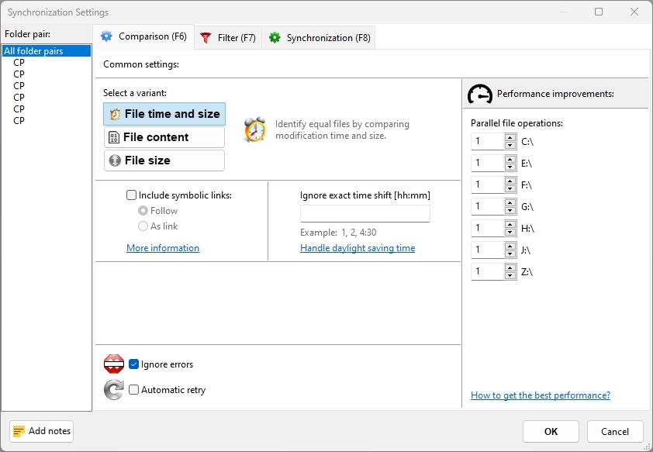Maximize the Synchronization Settings window

pyautogui.click(x=599, y=12)
